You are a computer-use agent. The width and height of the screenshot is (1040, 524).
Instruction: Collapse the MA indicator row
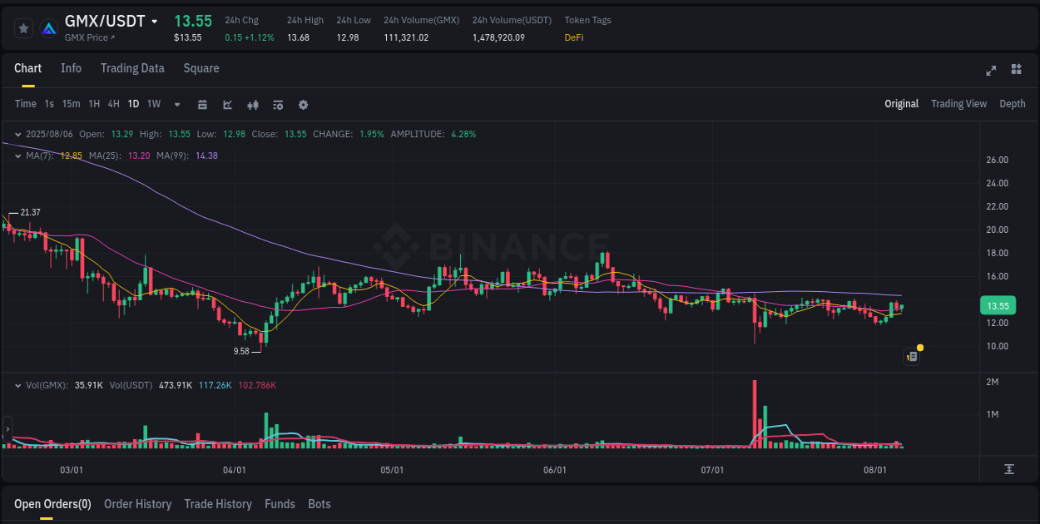tap(18, 156)
